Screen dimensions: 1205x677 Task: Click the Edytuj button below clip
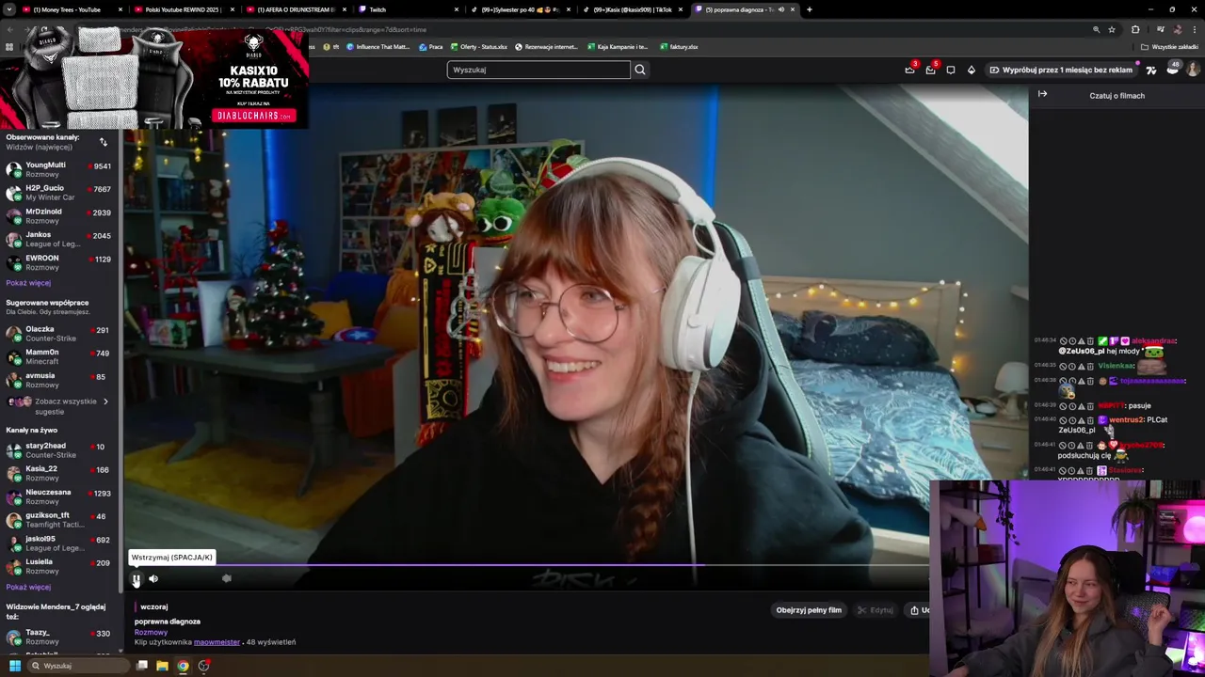click(876, 610)
